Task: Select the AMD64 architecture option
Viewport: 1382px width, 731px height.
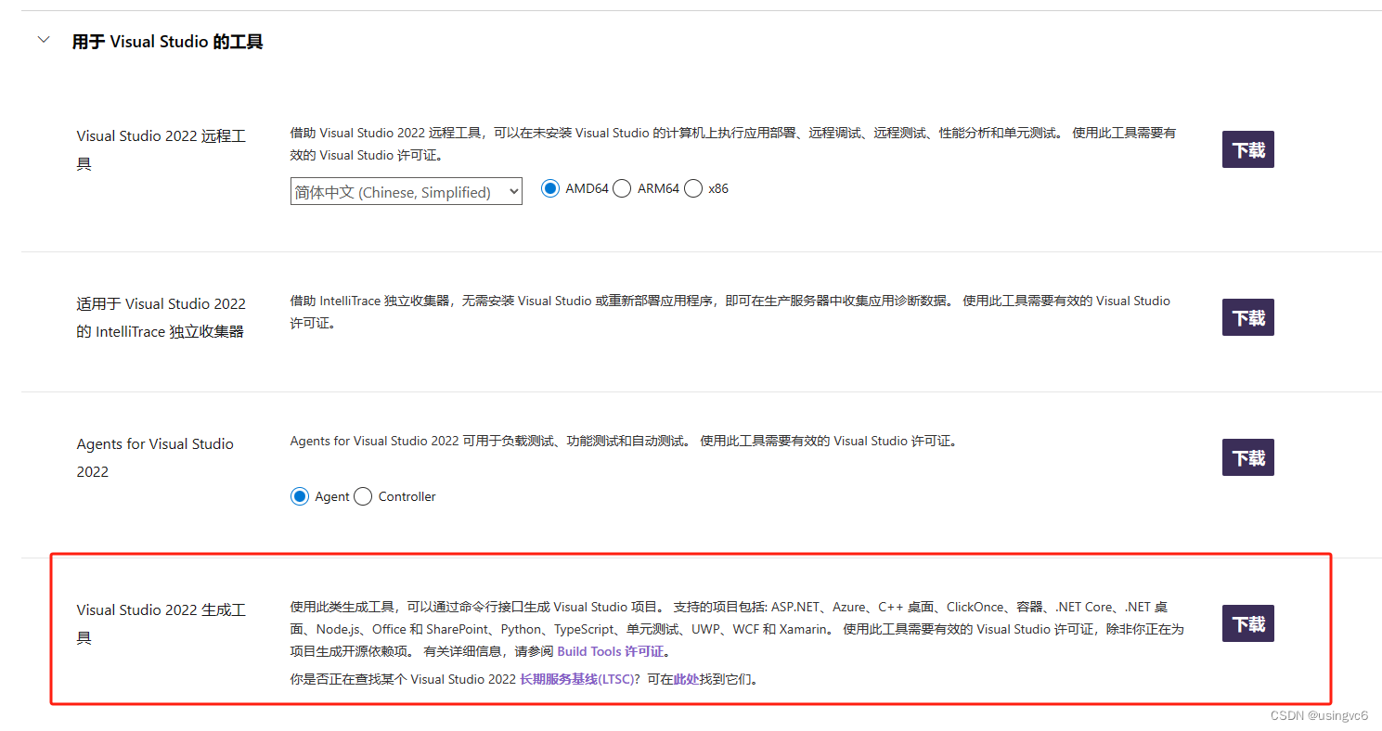Action: click(x=549, y=187)
